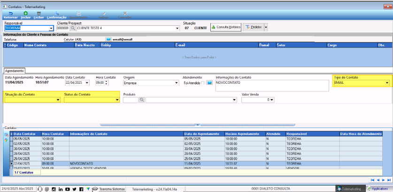Viewport: 393px width, 192px height.
Task: Click the email envelope icon next to email@email
Action: pos(108,39)
